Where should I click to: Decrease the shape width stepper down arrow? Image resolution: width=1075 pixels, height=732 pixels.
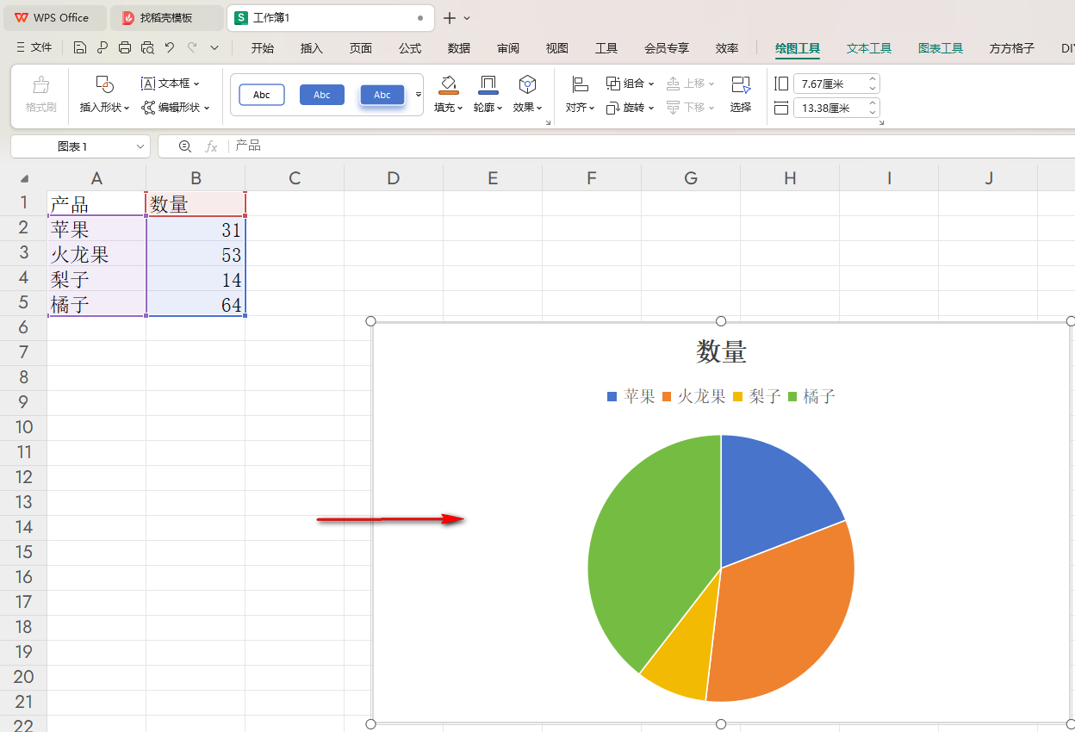[x=873, y=113]
